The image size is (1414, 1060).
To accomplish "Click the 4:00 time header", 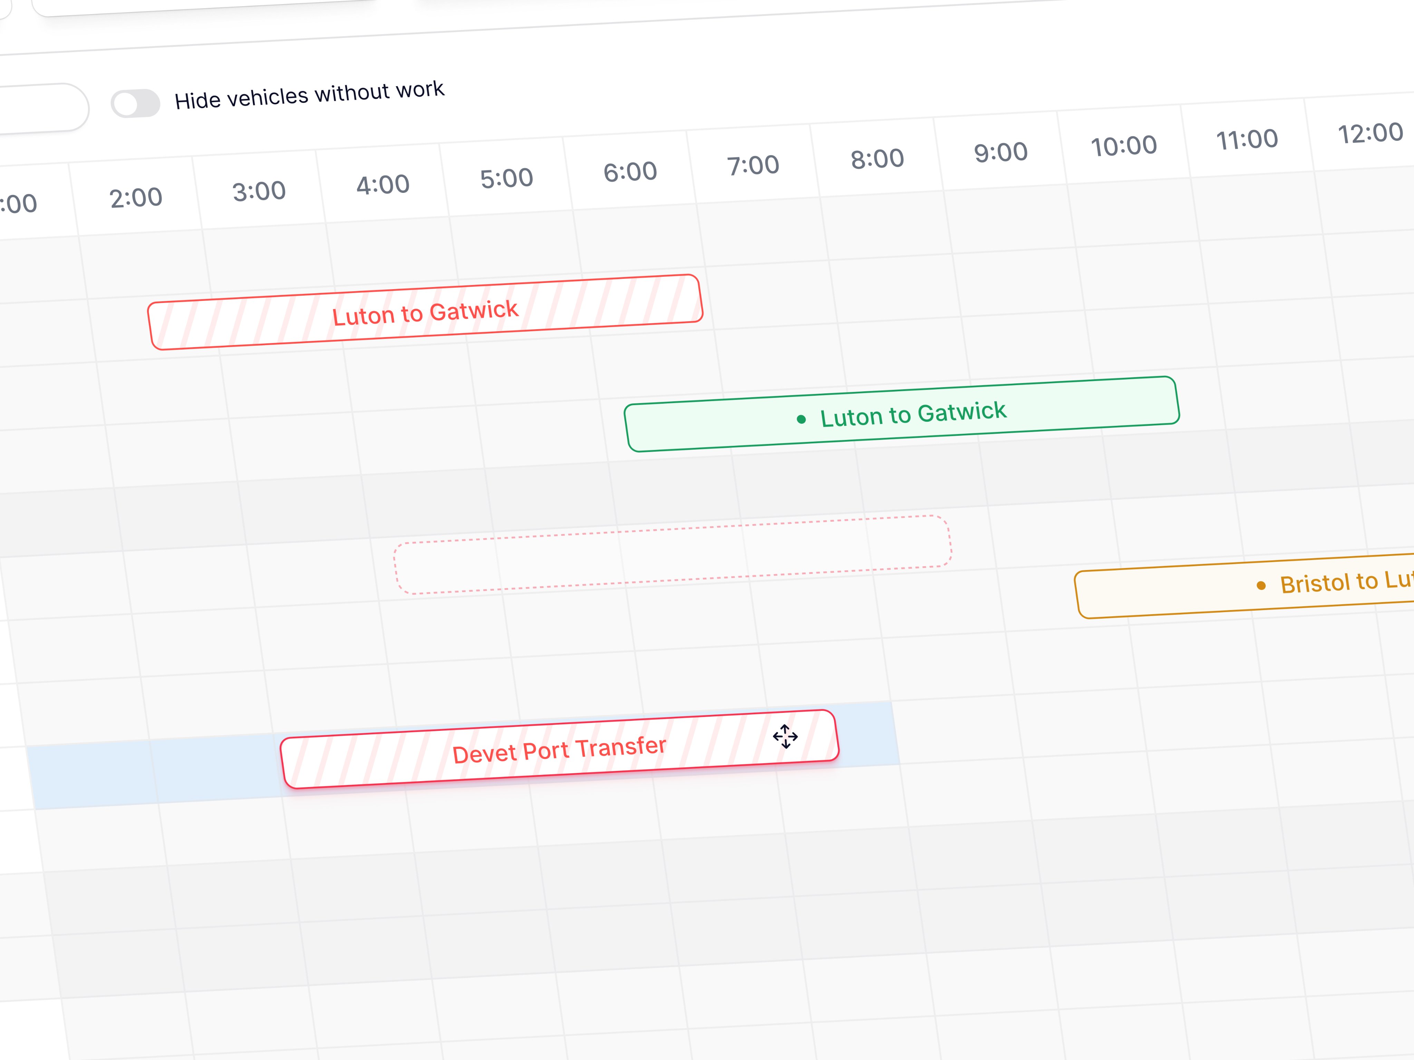I will [383, 185].
